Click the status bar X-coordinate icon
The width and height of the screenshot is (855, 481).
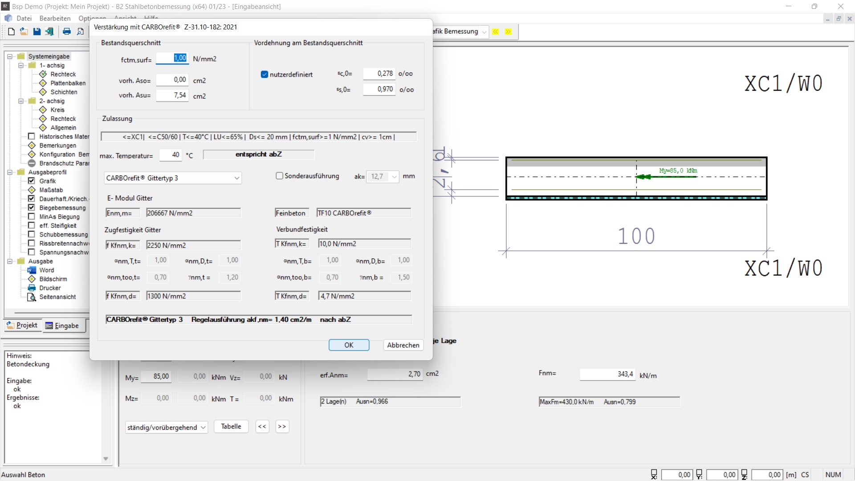click(654, 475)
